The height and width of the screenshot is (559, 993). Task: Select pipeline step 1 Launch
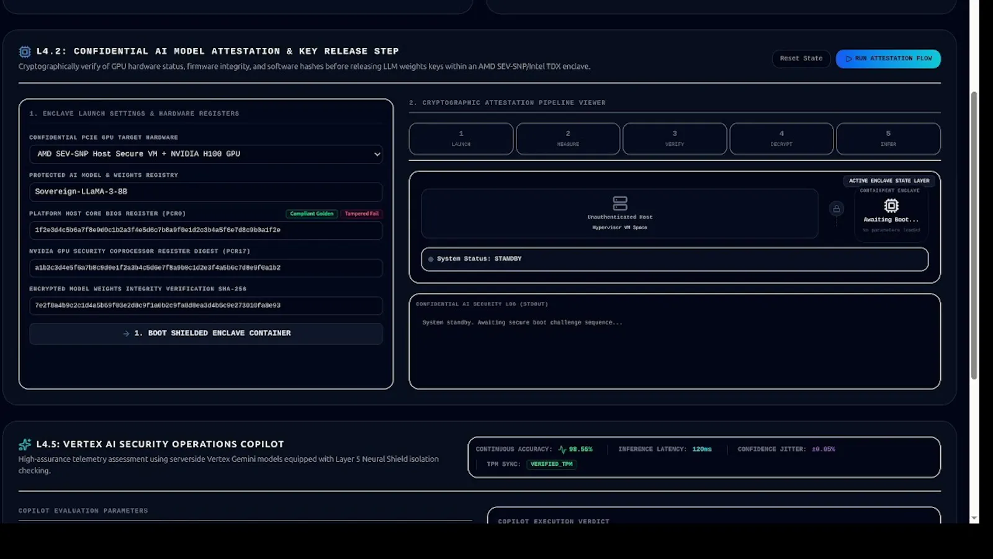click(x=461, y=139)
